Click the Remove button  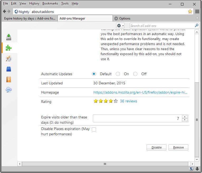click(x=178, y=147)
